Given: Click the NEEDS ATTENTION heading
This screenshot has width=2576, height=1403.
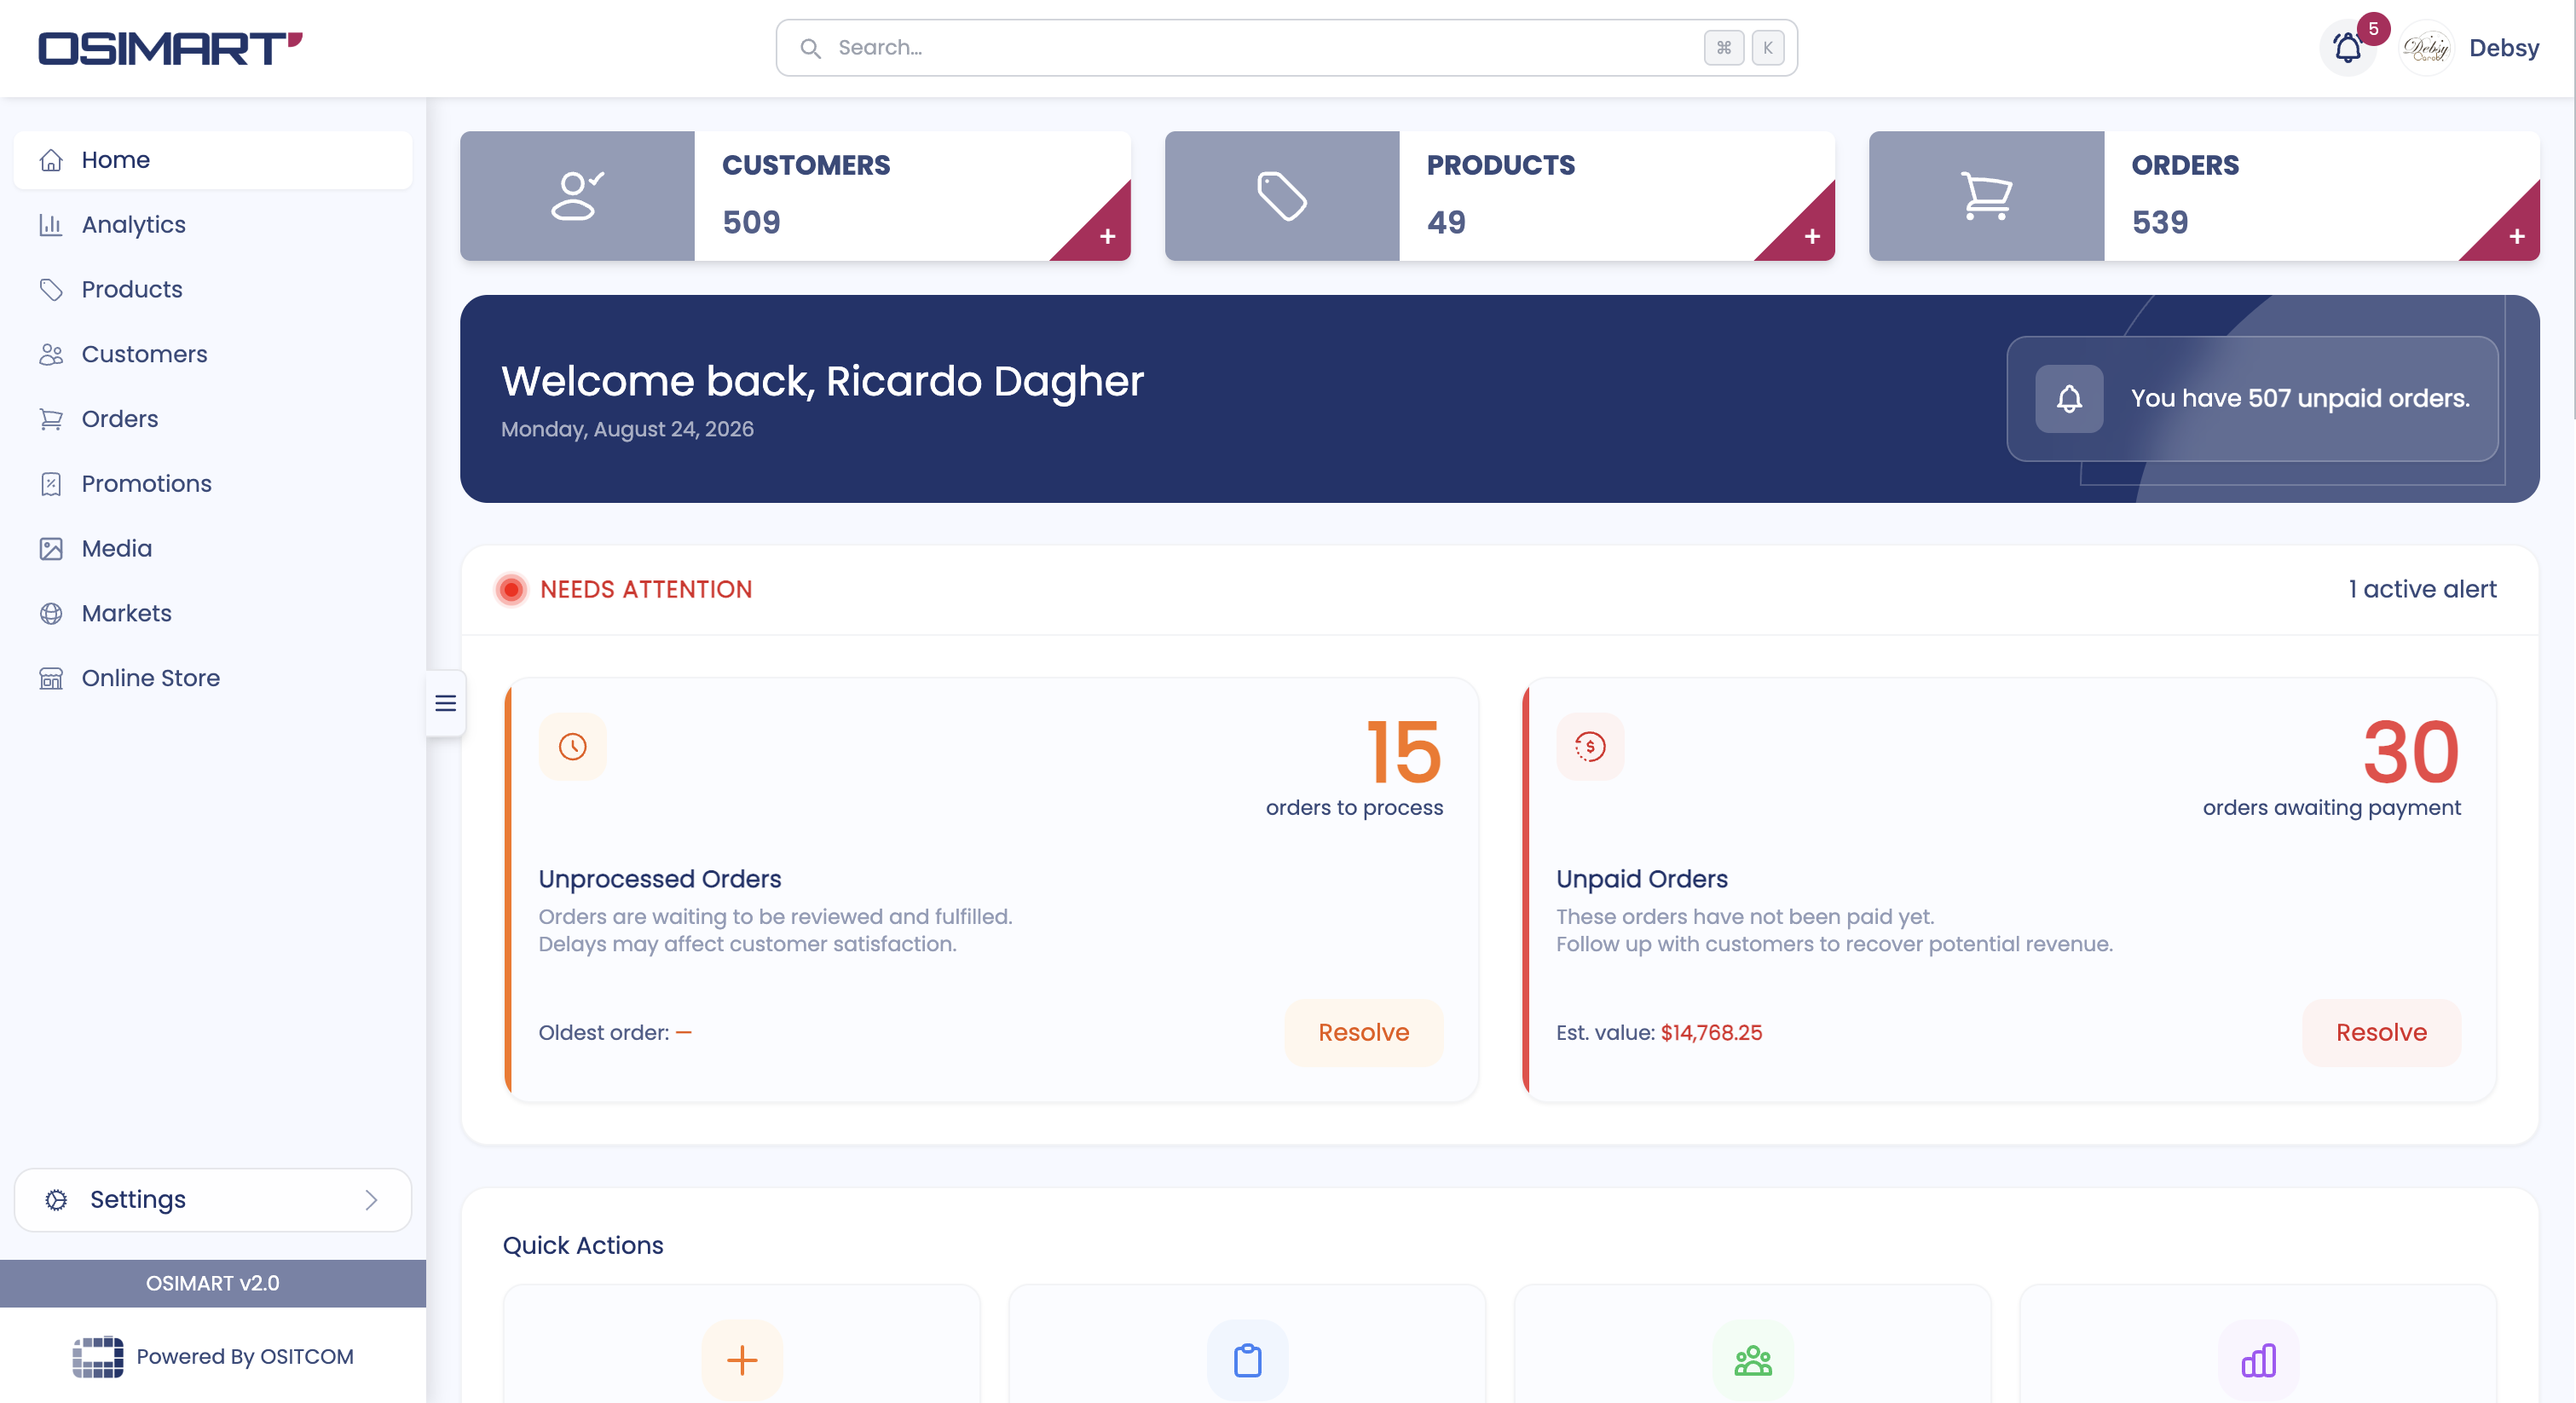Looking at the screenshot, I should [646, 589].
